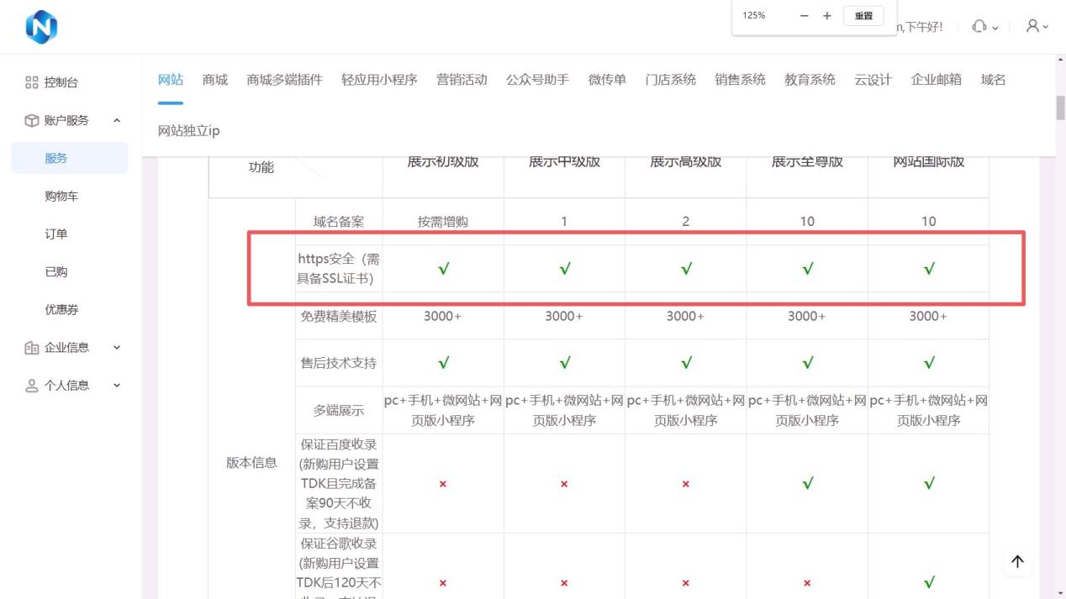
Task: Go to 购物车 in sidebar
Action: (61, 196)
